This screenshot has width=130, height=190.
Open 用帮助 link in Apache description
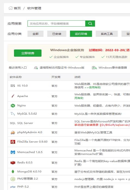tap(79, 98)
